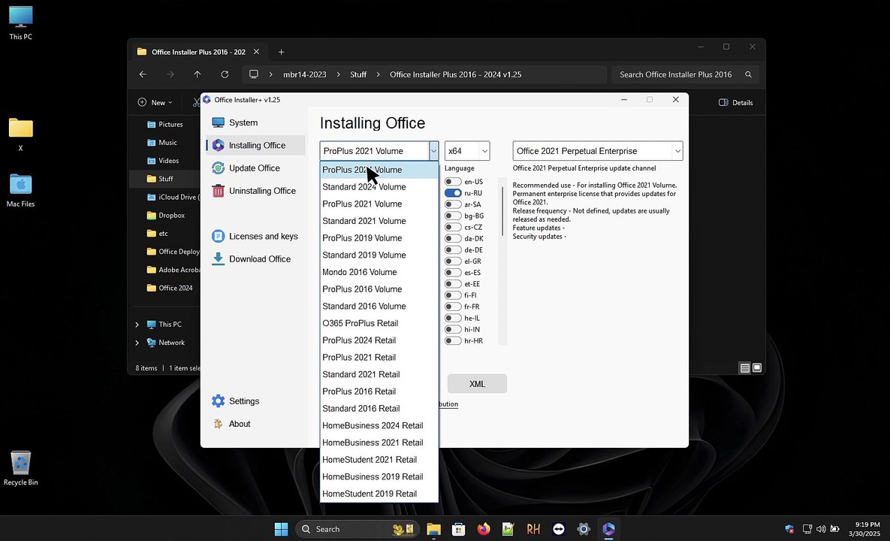
Task: Click the mbr14-2023 breadcrumb
Action: pyautogui.click(x=305, y=74)
